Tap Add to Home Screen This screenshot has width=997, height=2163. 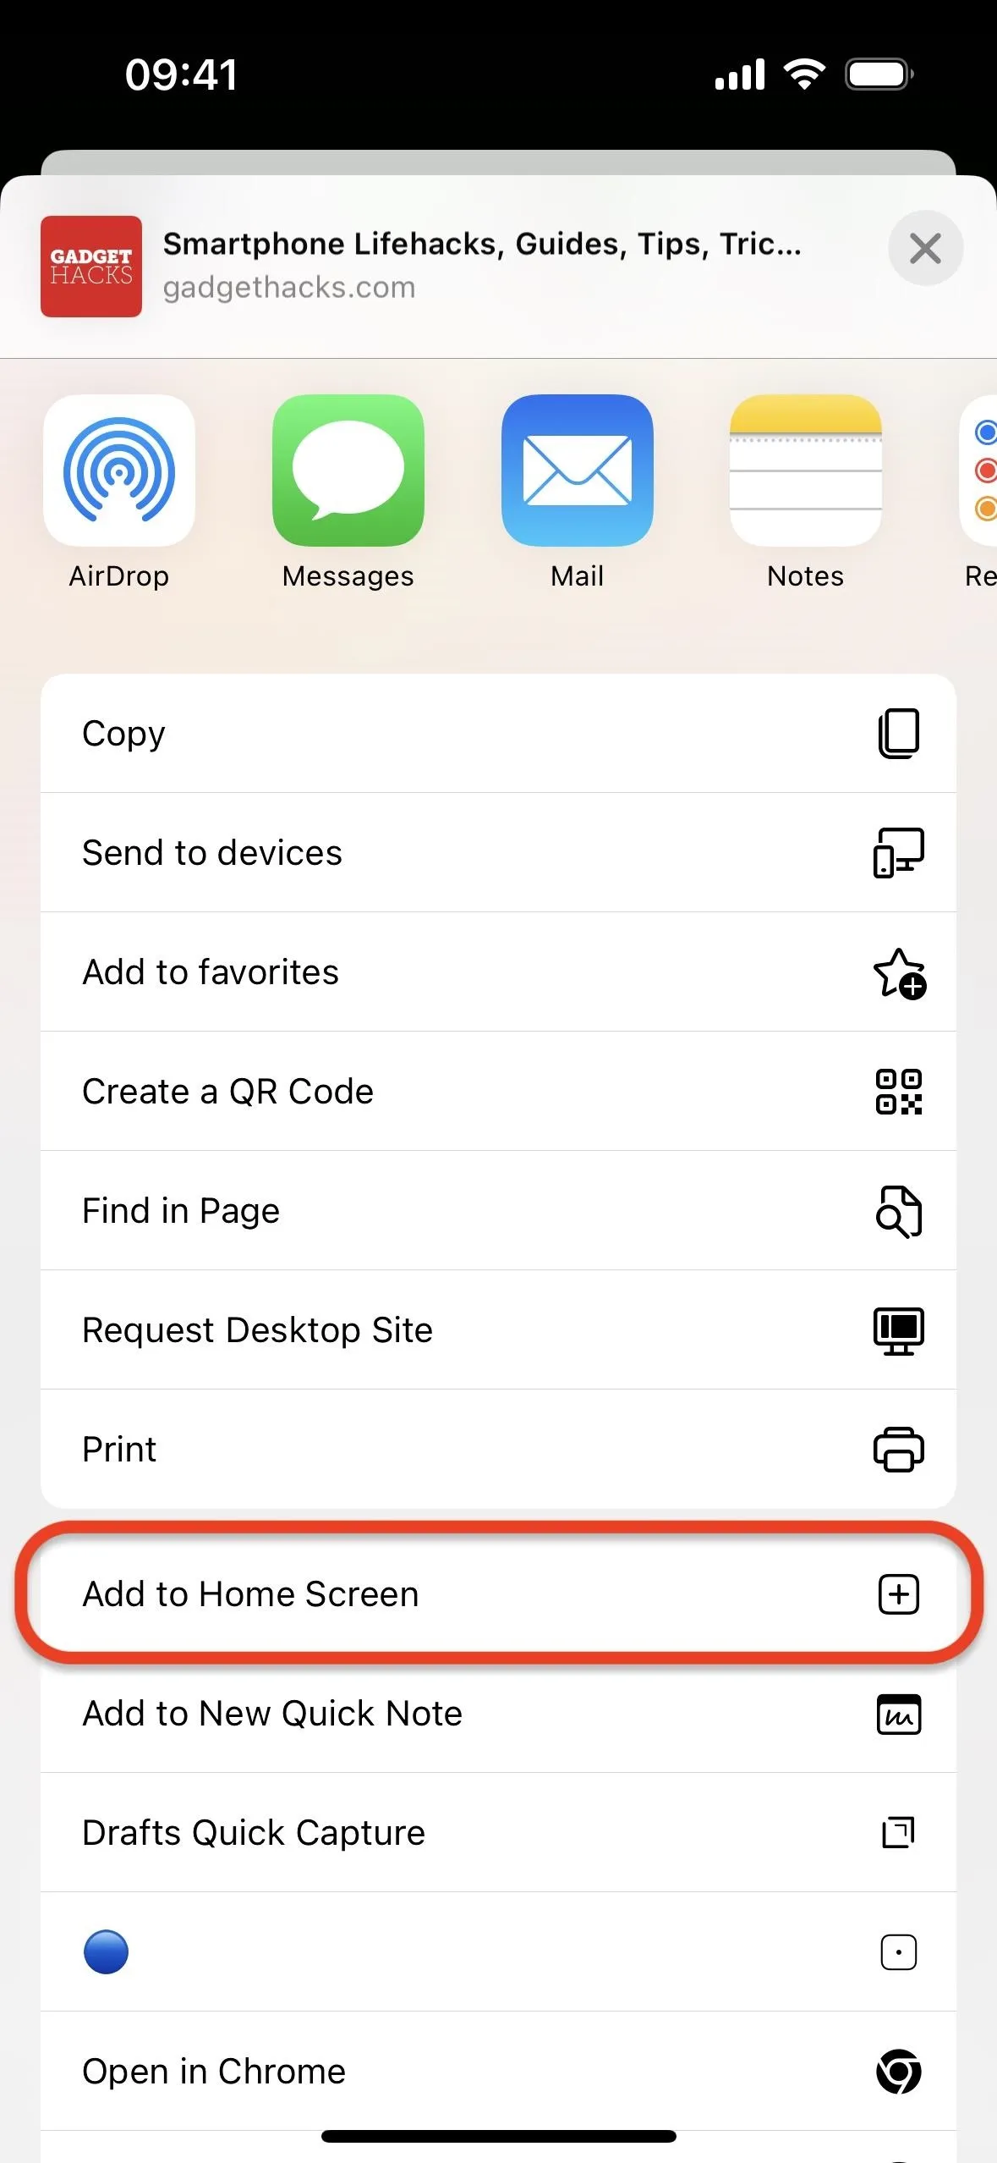pyautogui.click(x=498, y=1594)
